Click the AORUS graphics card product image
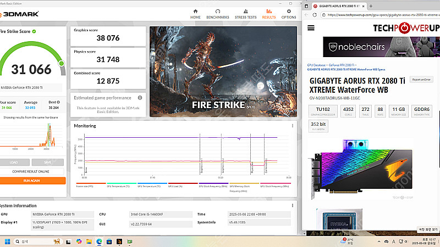The image size is (440, 247). 361,169
